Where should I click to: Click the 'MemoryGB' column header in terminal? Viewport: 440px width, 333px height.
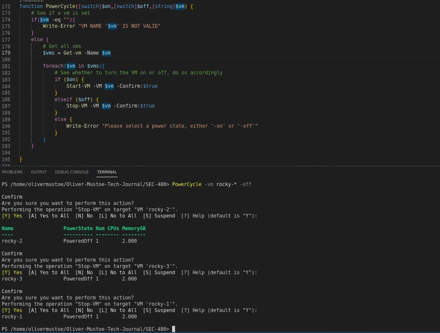tap(134, 228)
